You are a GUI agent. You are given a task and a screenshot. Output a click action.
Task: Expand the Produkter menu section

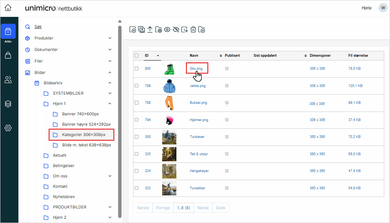[x=110, y=38]
